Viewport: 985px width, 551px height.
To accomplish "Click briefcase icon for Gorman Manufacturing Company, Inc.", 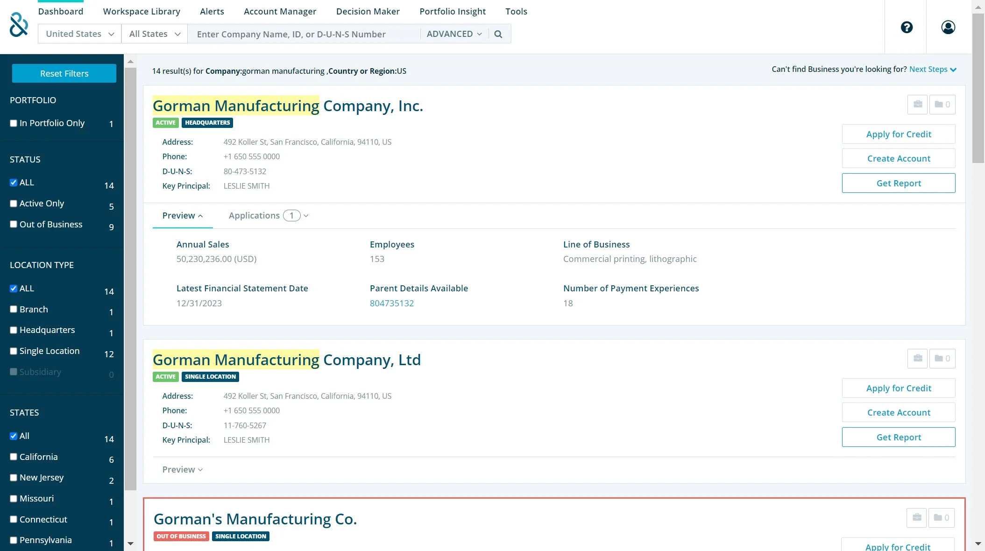I will [x=918, y=104].
